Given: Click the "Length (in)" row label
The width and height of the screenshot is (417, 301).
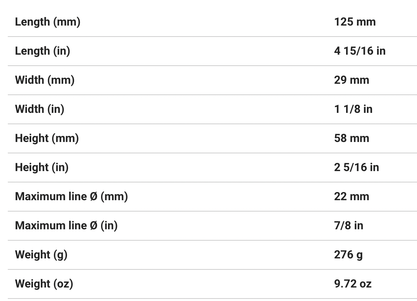Looking at the screenshot, I should 43,51.
